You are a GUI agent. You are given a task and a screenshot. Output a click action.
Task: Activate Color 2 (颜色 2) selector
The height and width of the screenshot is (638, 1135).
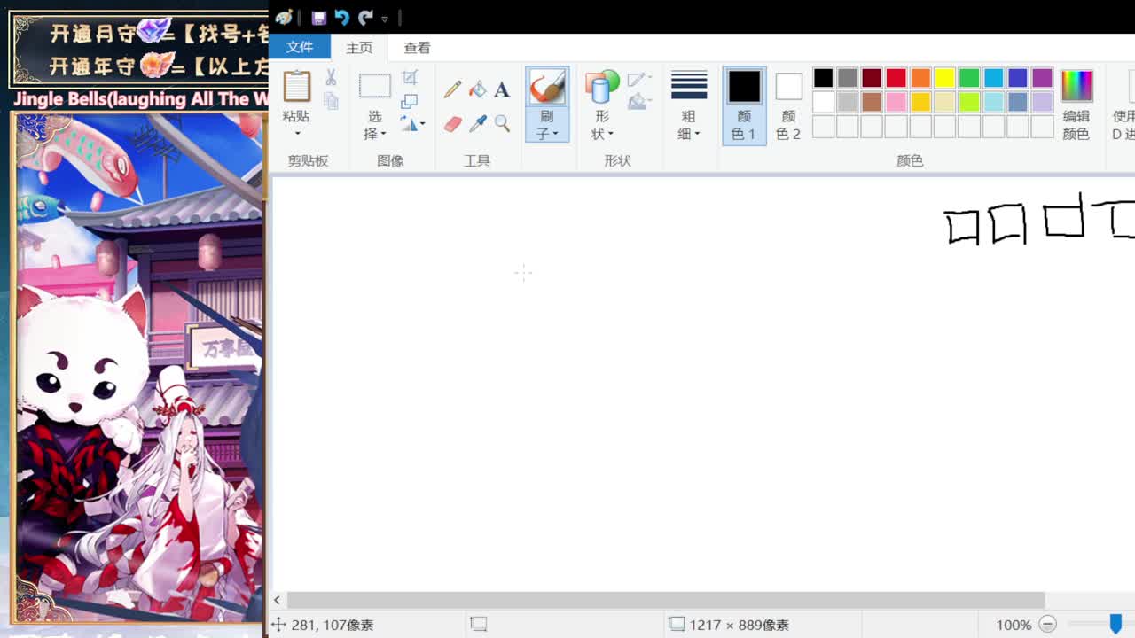pyautogui.click(x=787, y=105)
